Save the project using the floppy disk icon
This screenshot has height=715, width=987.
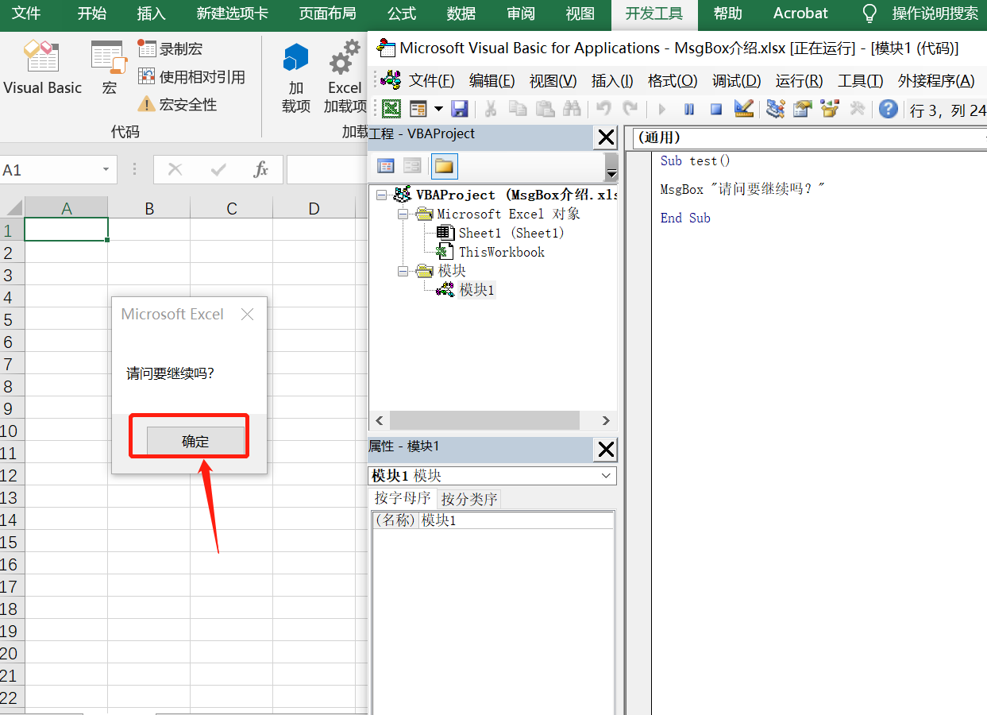(x=460, y=109)
